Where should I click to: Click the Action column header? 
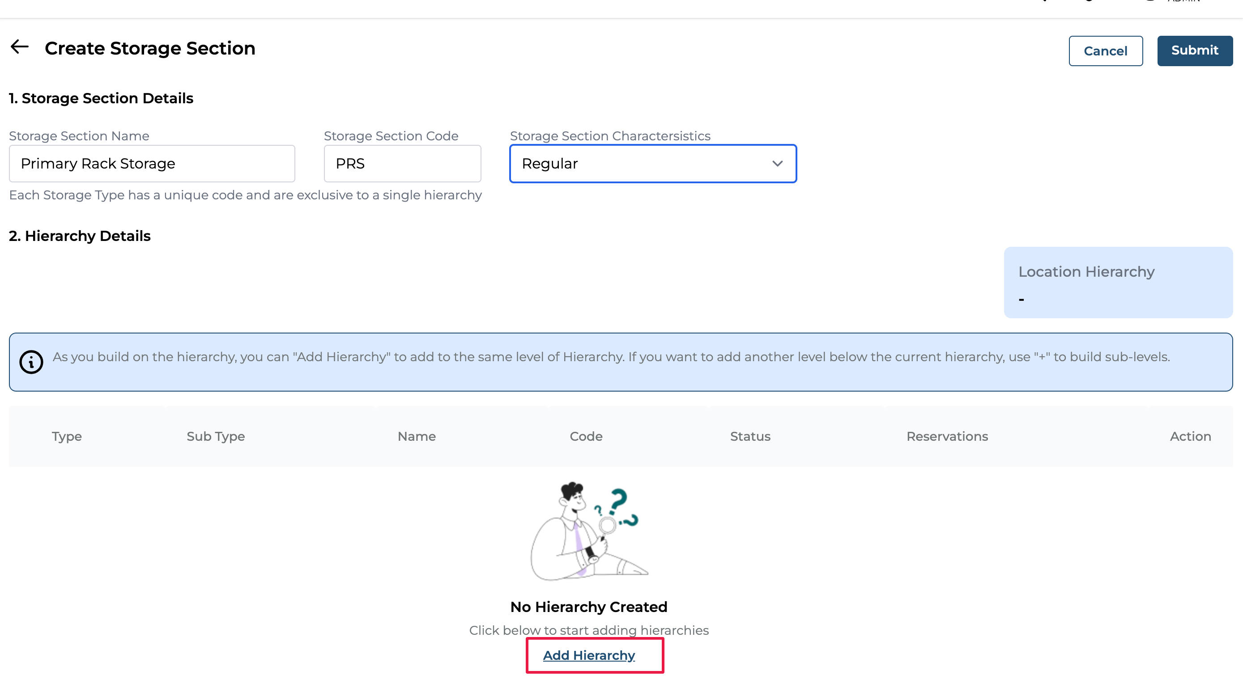click(1190, 436)
